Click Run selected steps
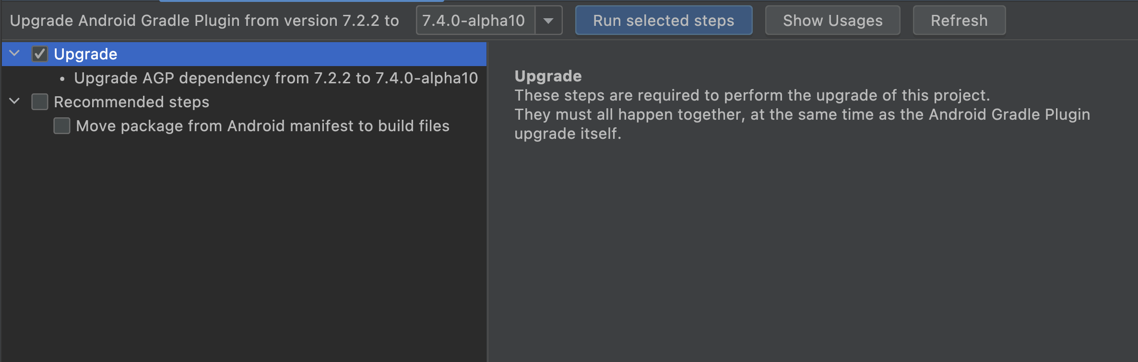Viewport: 1138px width, 362px height. [x=664, y=20]
